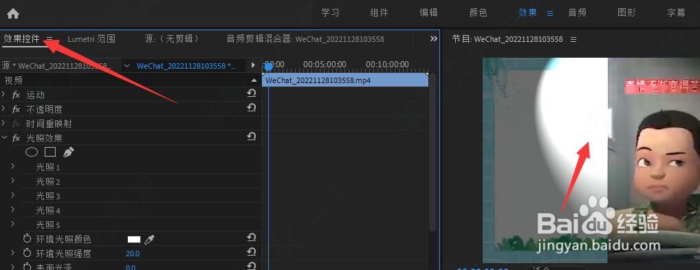This screenshot has width=700, height=270.
Task: Open the 组件 workspace tab
Action: (379, 12)
